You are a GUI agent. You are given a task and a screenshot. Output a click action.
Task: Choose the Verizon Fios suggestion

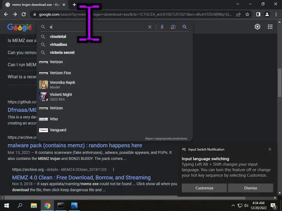click(115, 73)
